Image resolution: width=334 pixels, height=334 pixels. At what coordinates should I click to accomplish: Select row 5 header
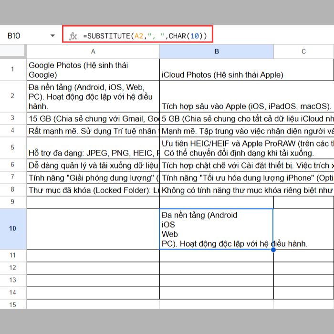(x=13, y=147)
